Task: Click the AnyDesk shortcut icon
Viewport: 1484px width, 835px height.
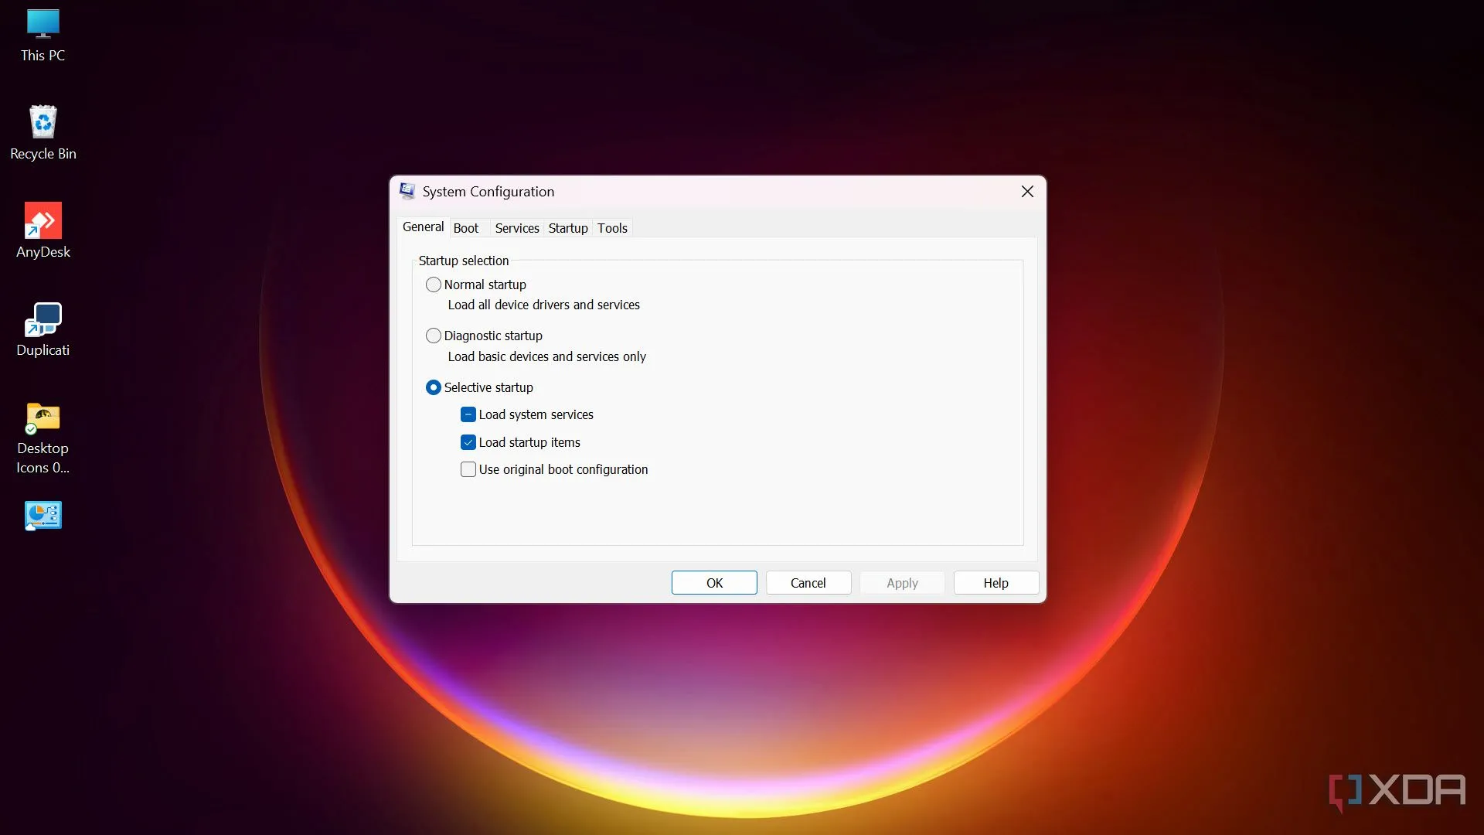Action: click(43, 230)
